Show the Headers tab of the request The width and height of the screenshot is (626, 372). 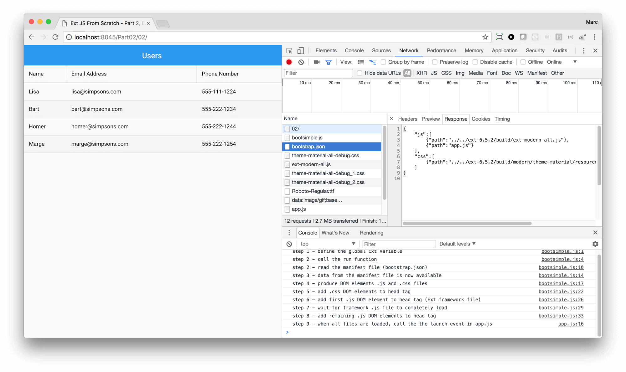point(407,119)
